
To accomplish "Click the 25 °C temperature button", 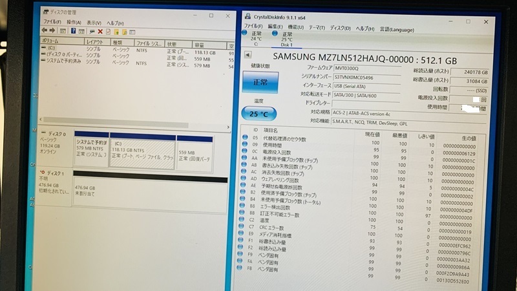I will tap(259, 114).
